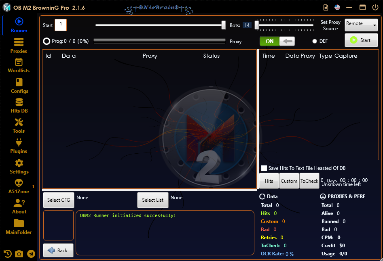Click the Proxy column header in bots table

pos(150,56)
